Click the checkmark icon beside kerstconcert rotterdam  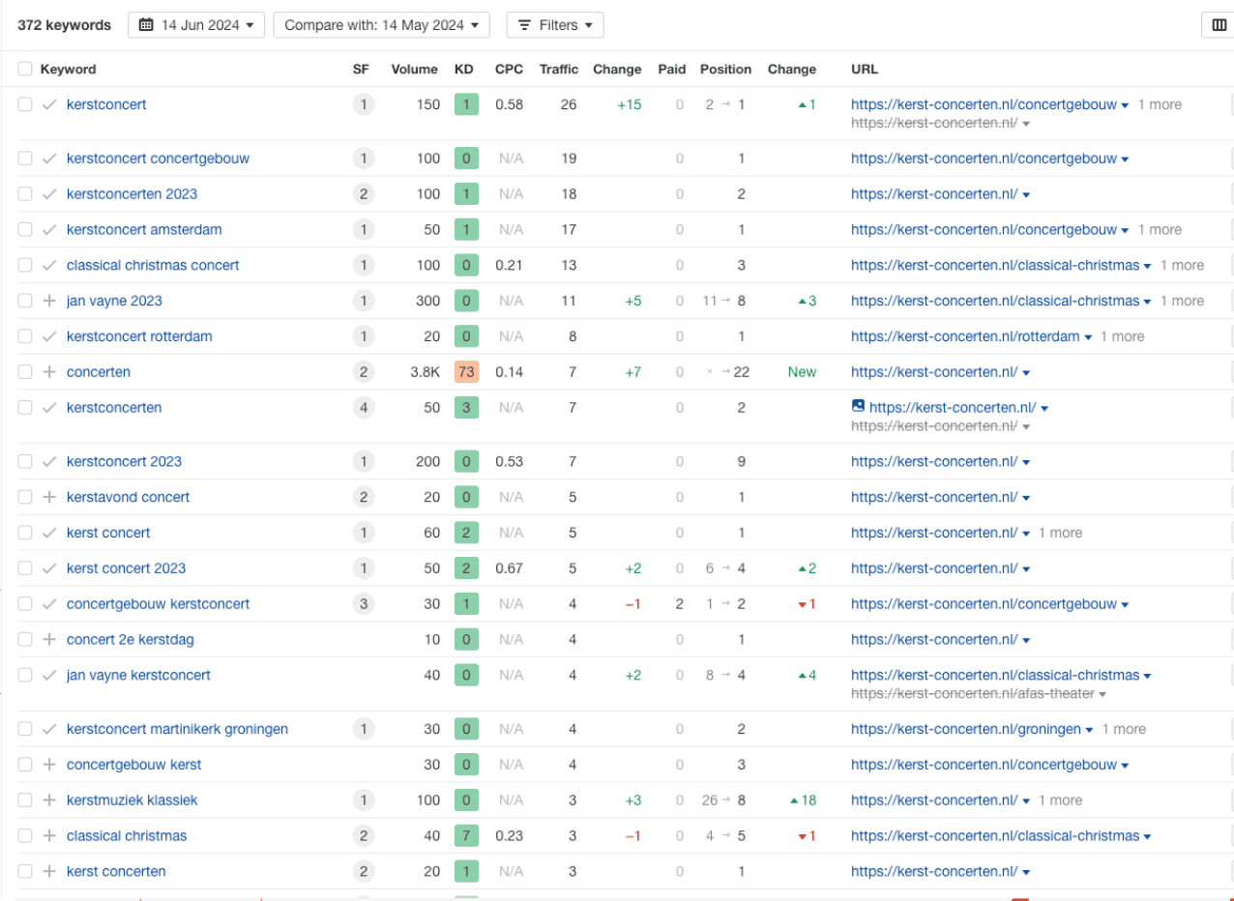tap(49, 336)
